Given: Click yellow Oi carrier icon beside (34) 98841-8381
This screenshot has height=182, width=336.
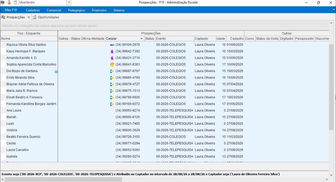Looking at the screenshot, I should pos(112,65).
